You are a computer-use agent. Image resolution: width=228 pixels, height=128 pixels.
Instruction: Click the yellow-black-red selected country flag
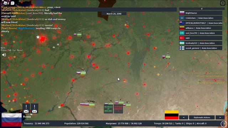[172, 115]
